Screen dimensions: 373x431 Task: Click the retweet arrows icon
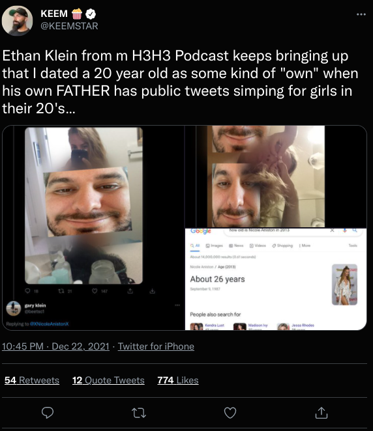[x=139, y=413]
